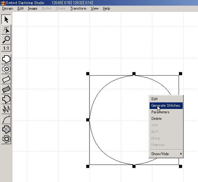Choose the curved connection line tool

pos(6,119)
